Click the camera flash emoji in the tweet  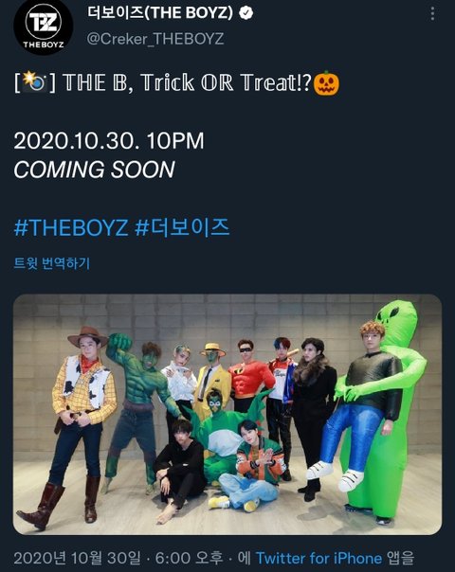pyautogui.click(x=35, y=81)
